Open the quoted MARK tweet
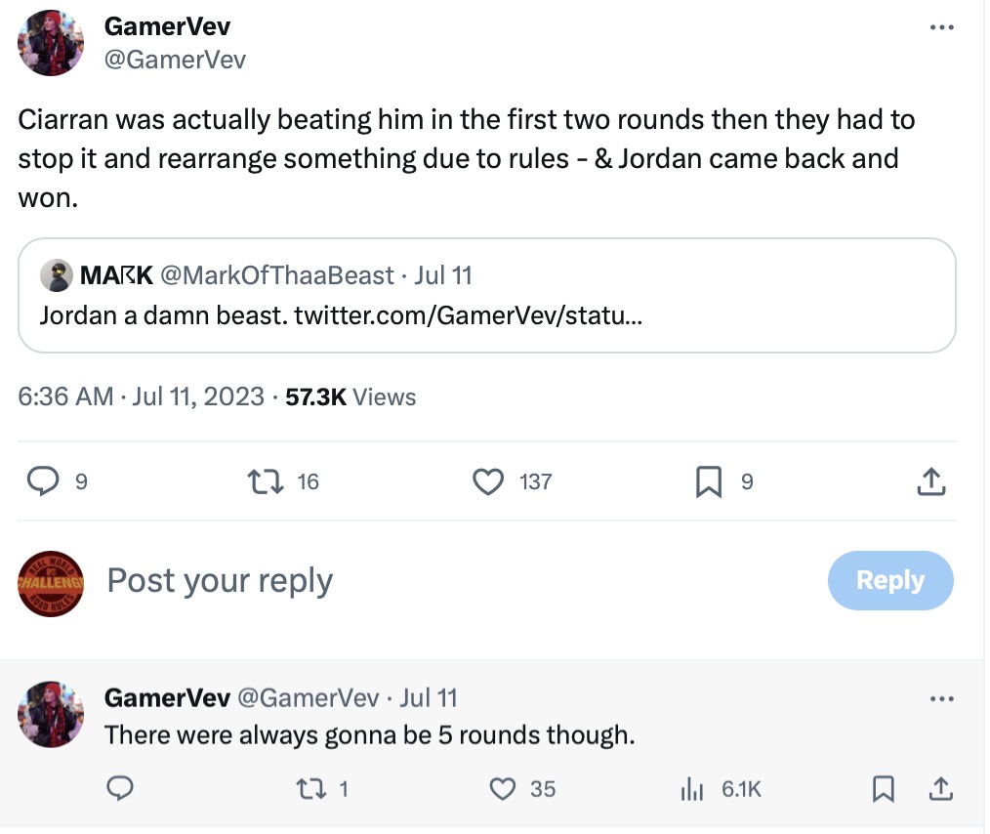990x834 pixels. tap(486, 295)
